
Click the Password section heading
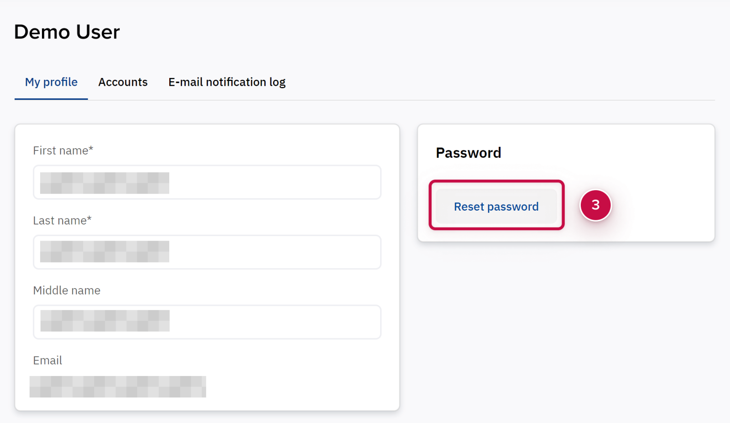tap(468, 153)
